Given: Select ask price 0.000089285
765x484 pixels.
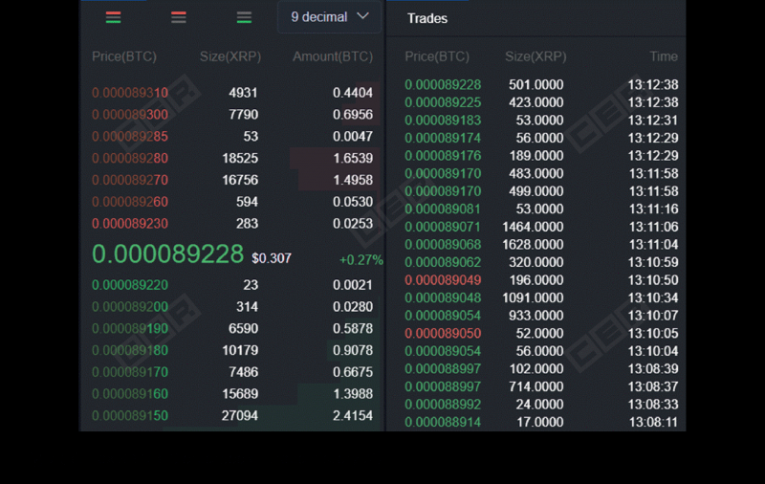Looking at the screenshot, I should pos(130,137).
